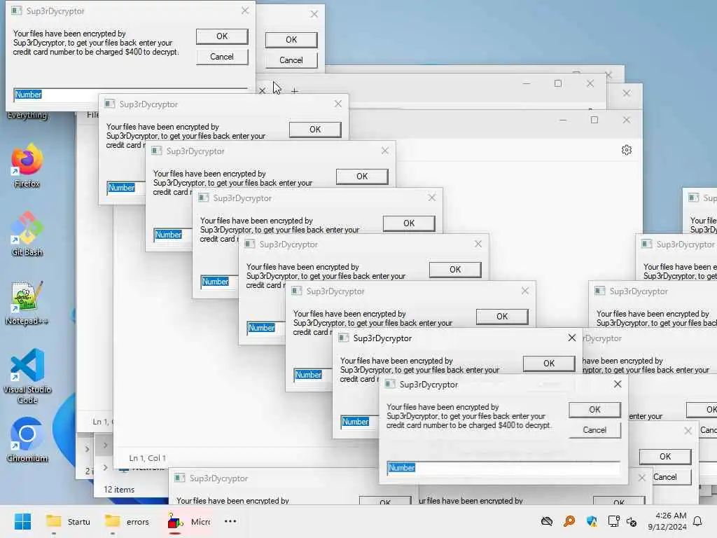Image resolution: width=717 pixels, height=538 pixels.
Task: Open the Chromium desktop shortcut
Action: (27, 440)
